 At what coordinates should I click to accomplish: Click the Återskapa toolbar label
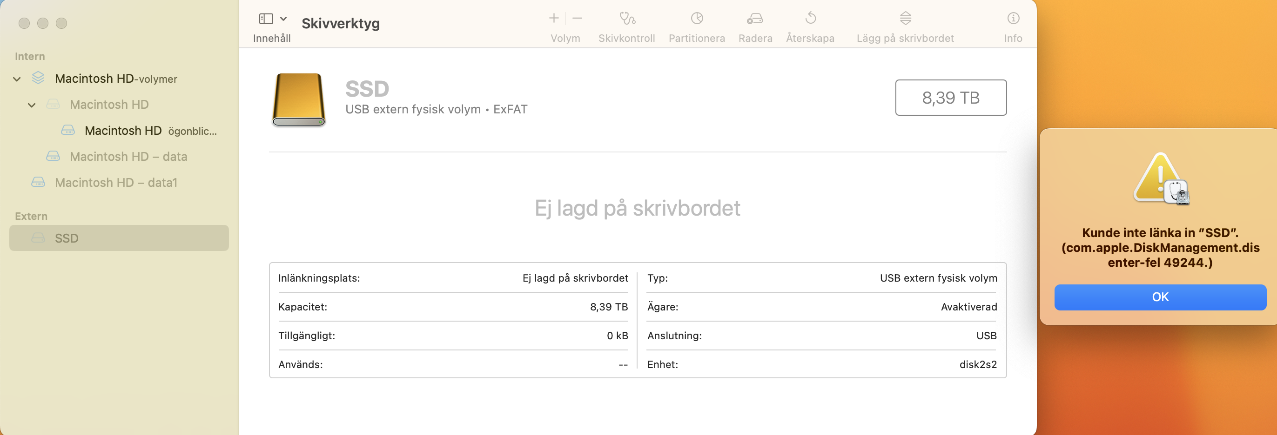pos(810,38)
